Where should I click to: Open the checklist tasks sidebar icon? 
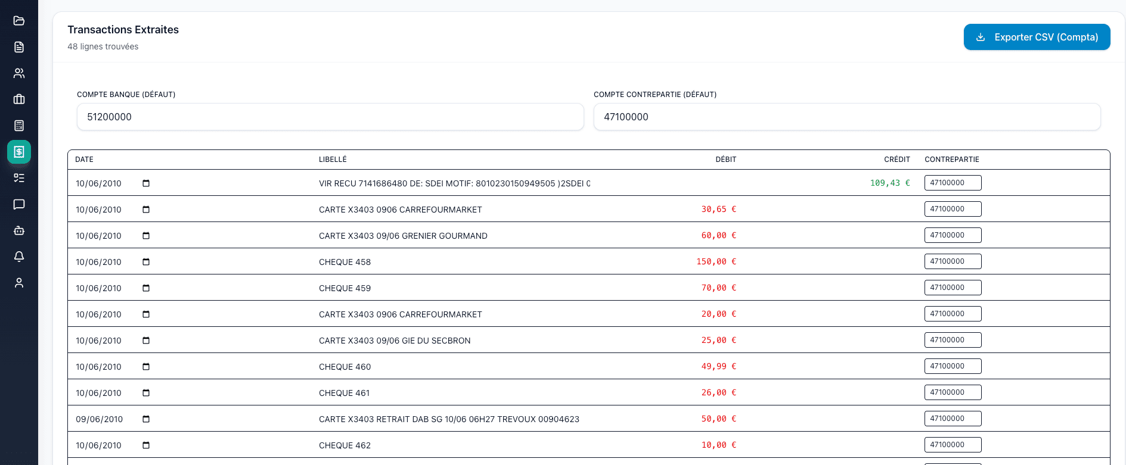tap(19, 178)
